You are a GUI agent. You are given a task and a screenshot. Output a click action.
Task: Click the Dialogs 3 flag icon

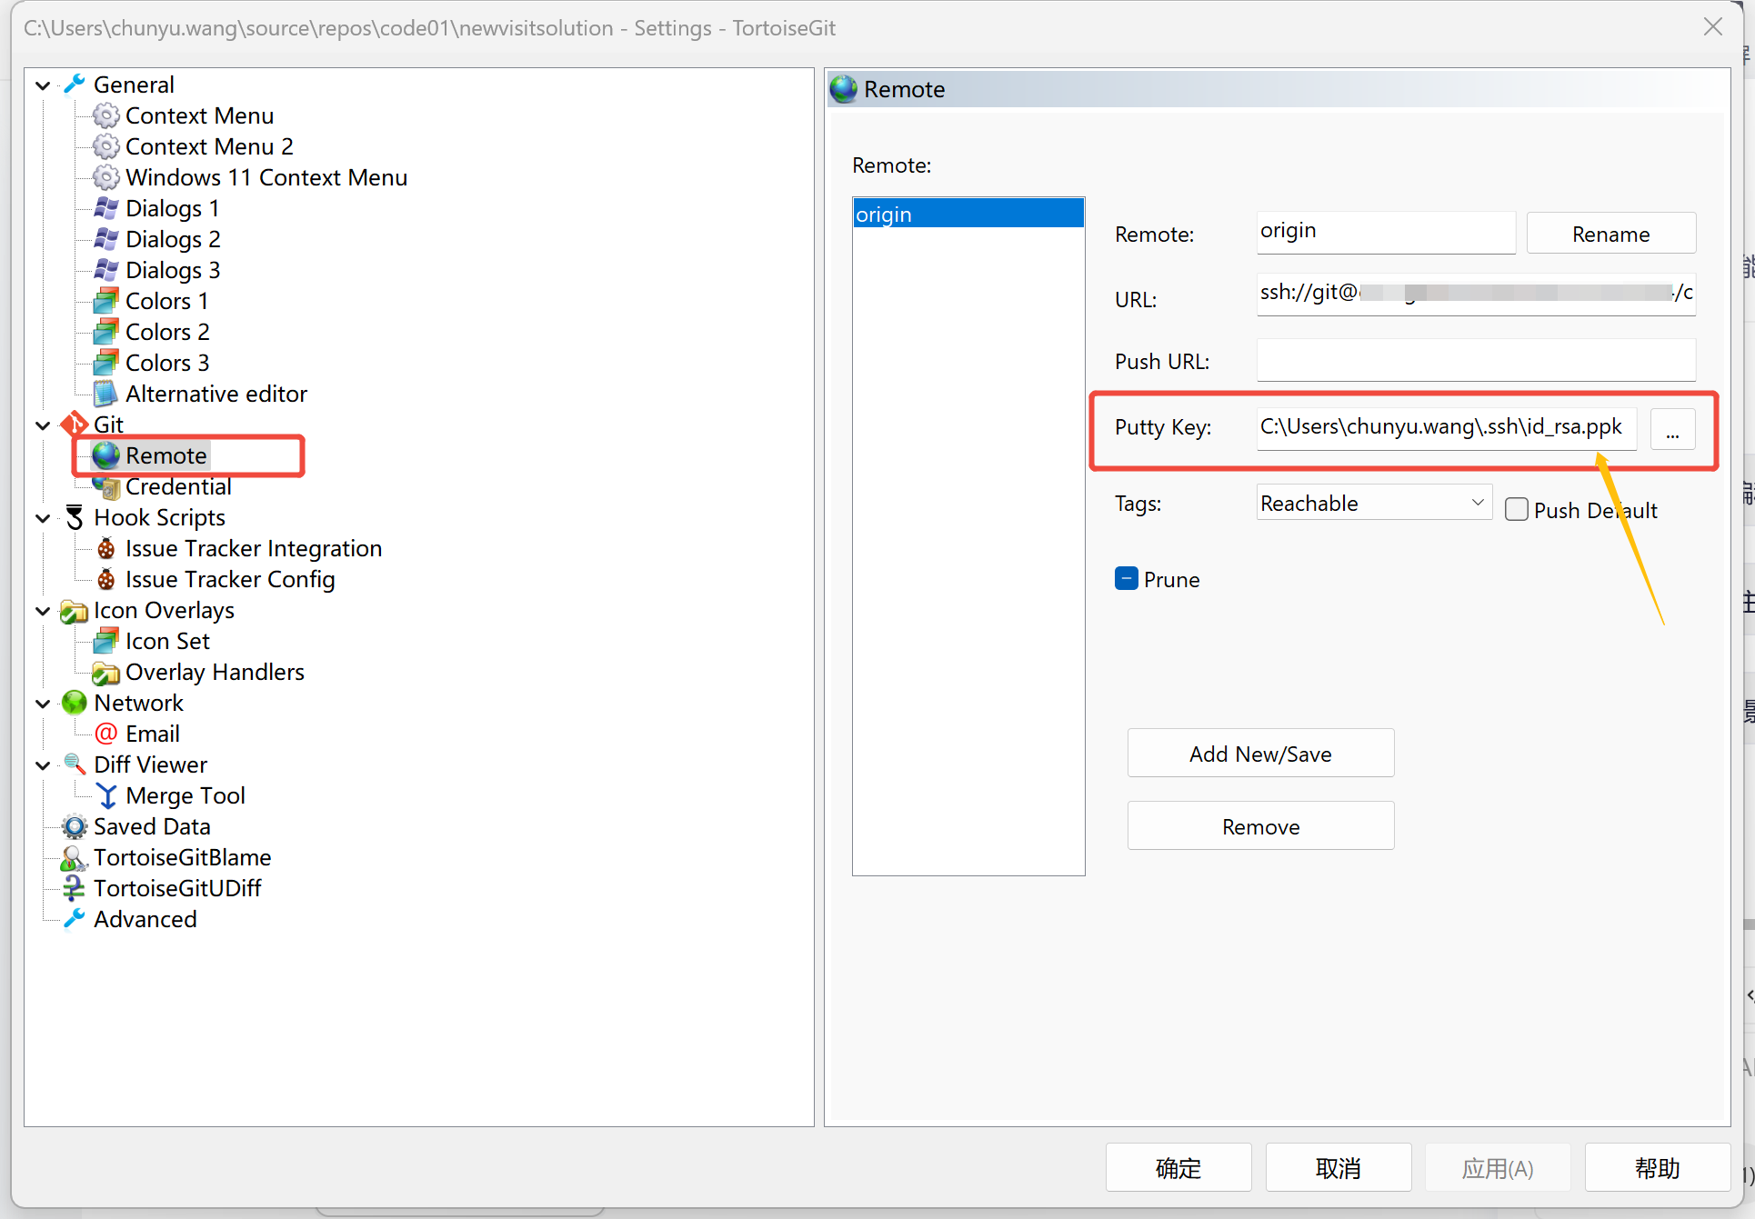[106, 270]
